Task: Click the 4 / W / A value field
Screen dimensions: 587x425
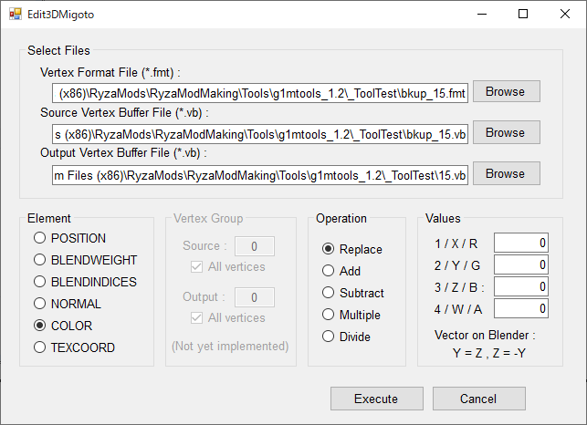Action: point(521,308)
